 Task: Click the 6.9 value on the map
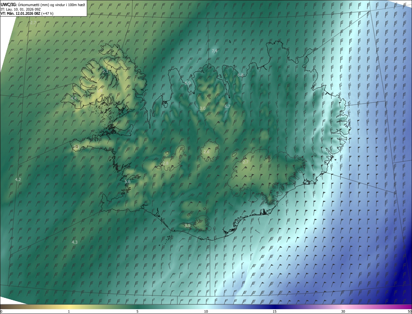188,83
